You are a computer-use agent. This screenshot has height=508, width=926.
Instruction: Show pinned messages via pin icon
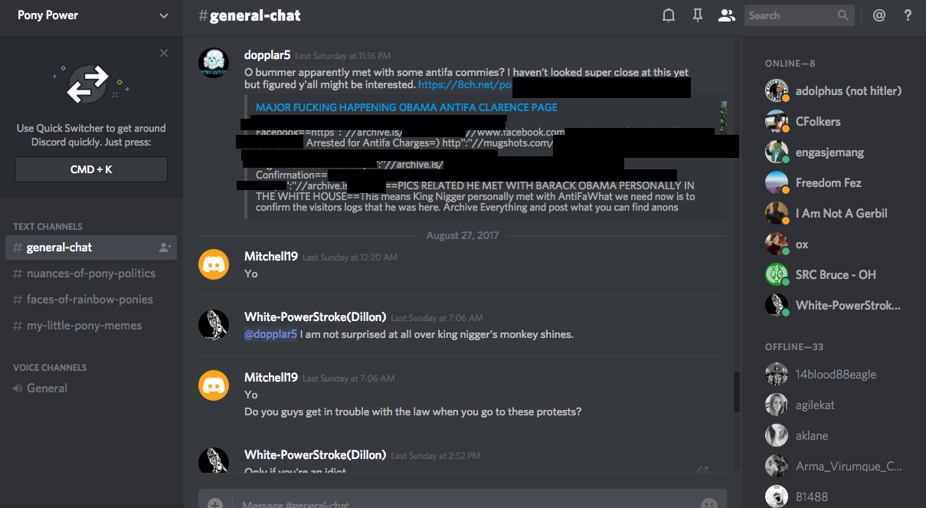pyautogui.click(x=698, y=15)
